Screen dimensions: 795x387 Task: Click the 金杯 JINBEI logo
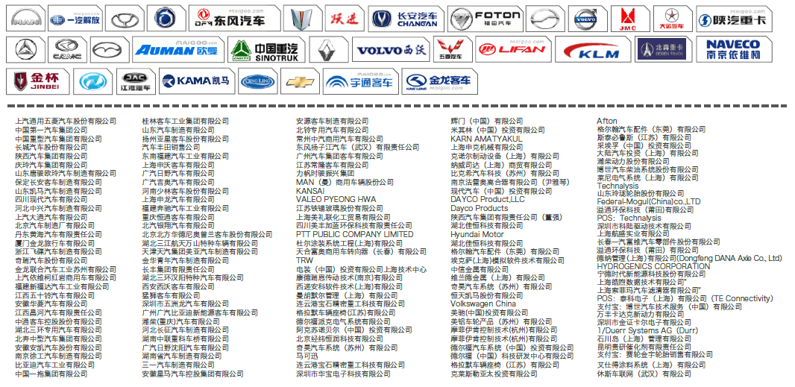37,82
